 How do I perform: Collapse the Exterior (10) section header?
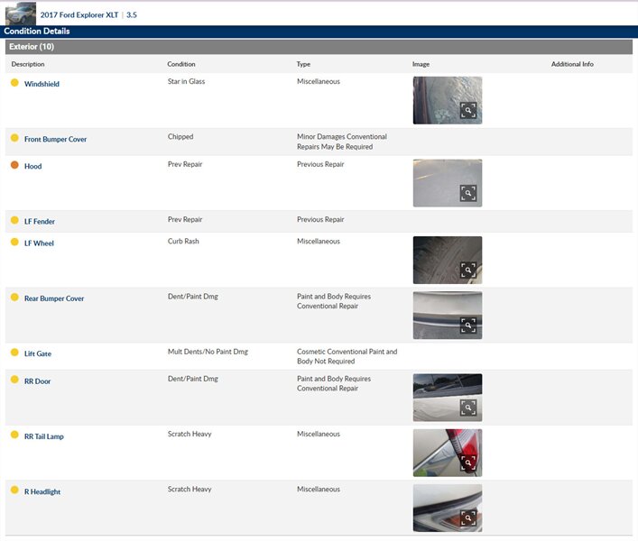31,47
